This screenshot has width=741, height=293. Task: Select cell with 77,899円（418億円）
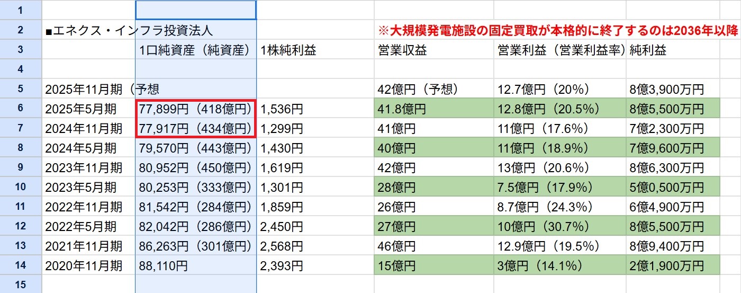196,109
